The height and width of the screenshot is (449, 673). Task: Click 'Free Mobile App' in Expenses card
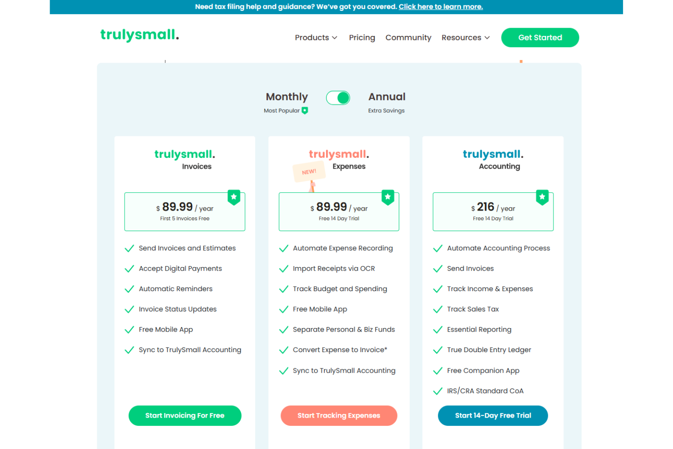(x=320, y=309)
